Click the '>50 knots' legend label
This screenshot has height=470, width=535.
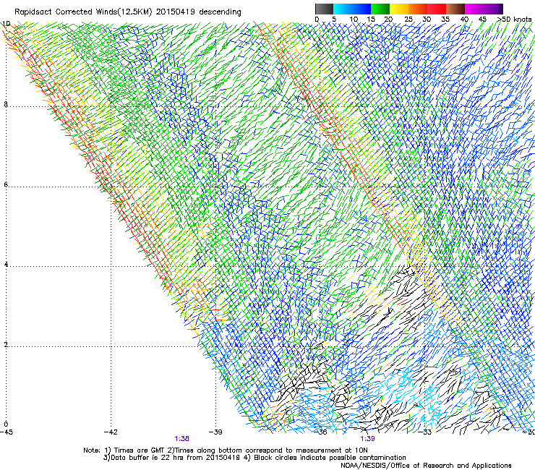(x=514, y=19)
